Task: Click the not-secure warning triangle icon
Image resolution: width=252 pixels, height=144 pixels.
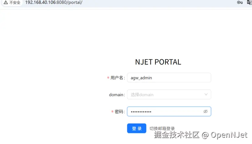Action: click(5, 2)
